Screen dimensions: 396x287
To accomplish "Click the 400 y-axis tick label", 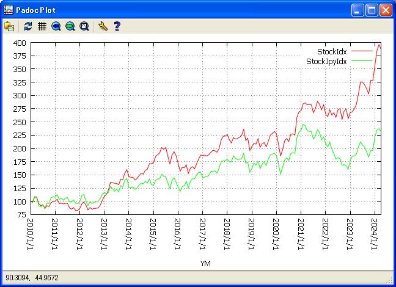I will click(19, 43).
